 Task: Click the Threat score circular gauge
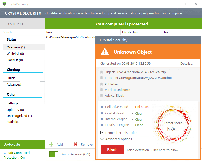[173, 125]
